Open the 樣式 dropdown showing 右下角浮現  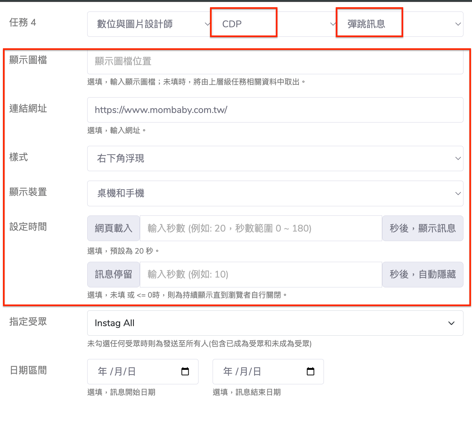pos(275,159)
